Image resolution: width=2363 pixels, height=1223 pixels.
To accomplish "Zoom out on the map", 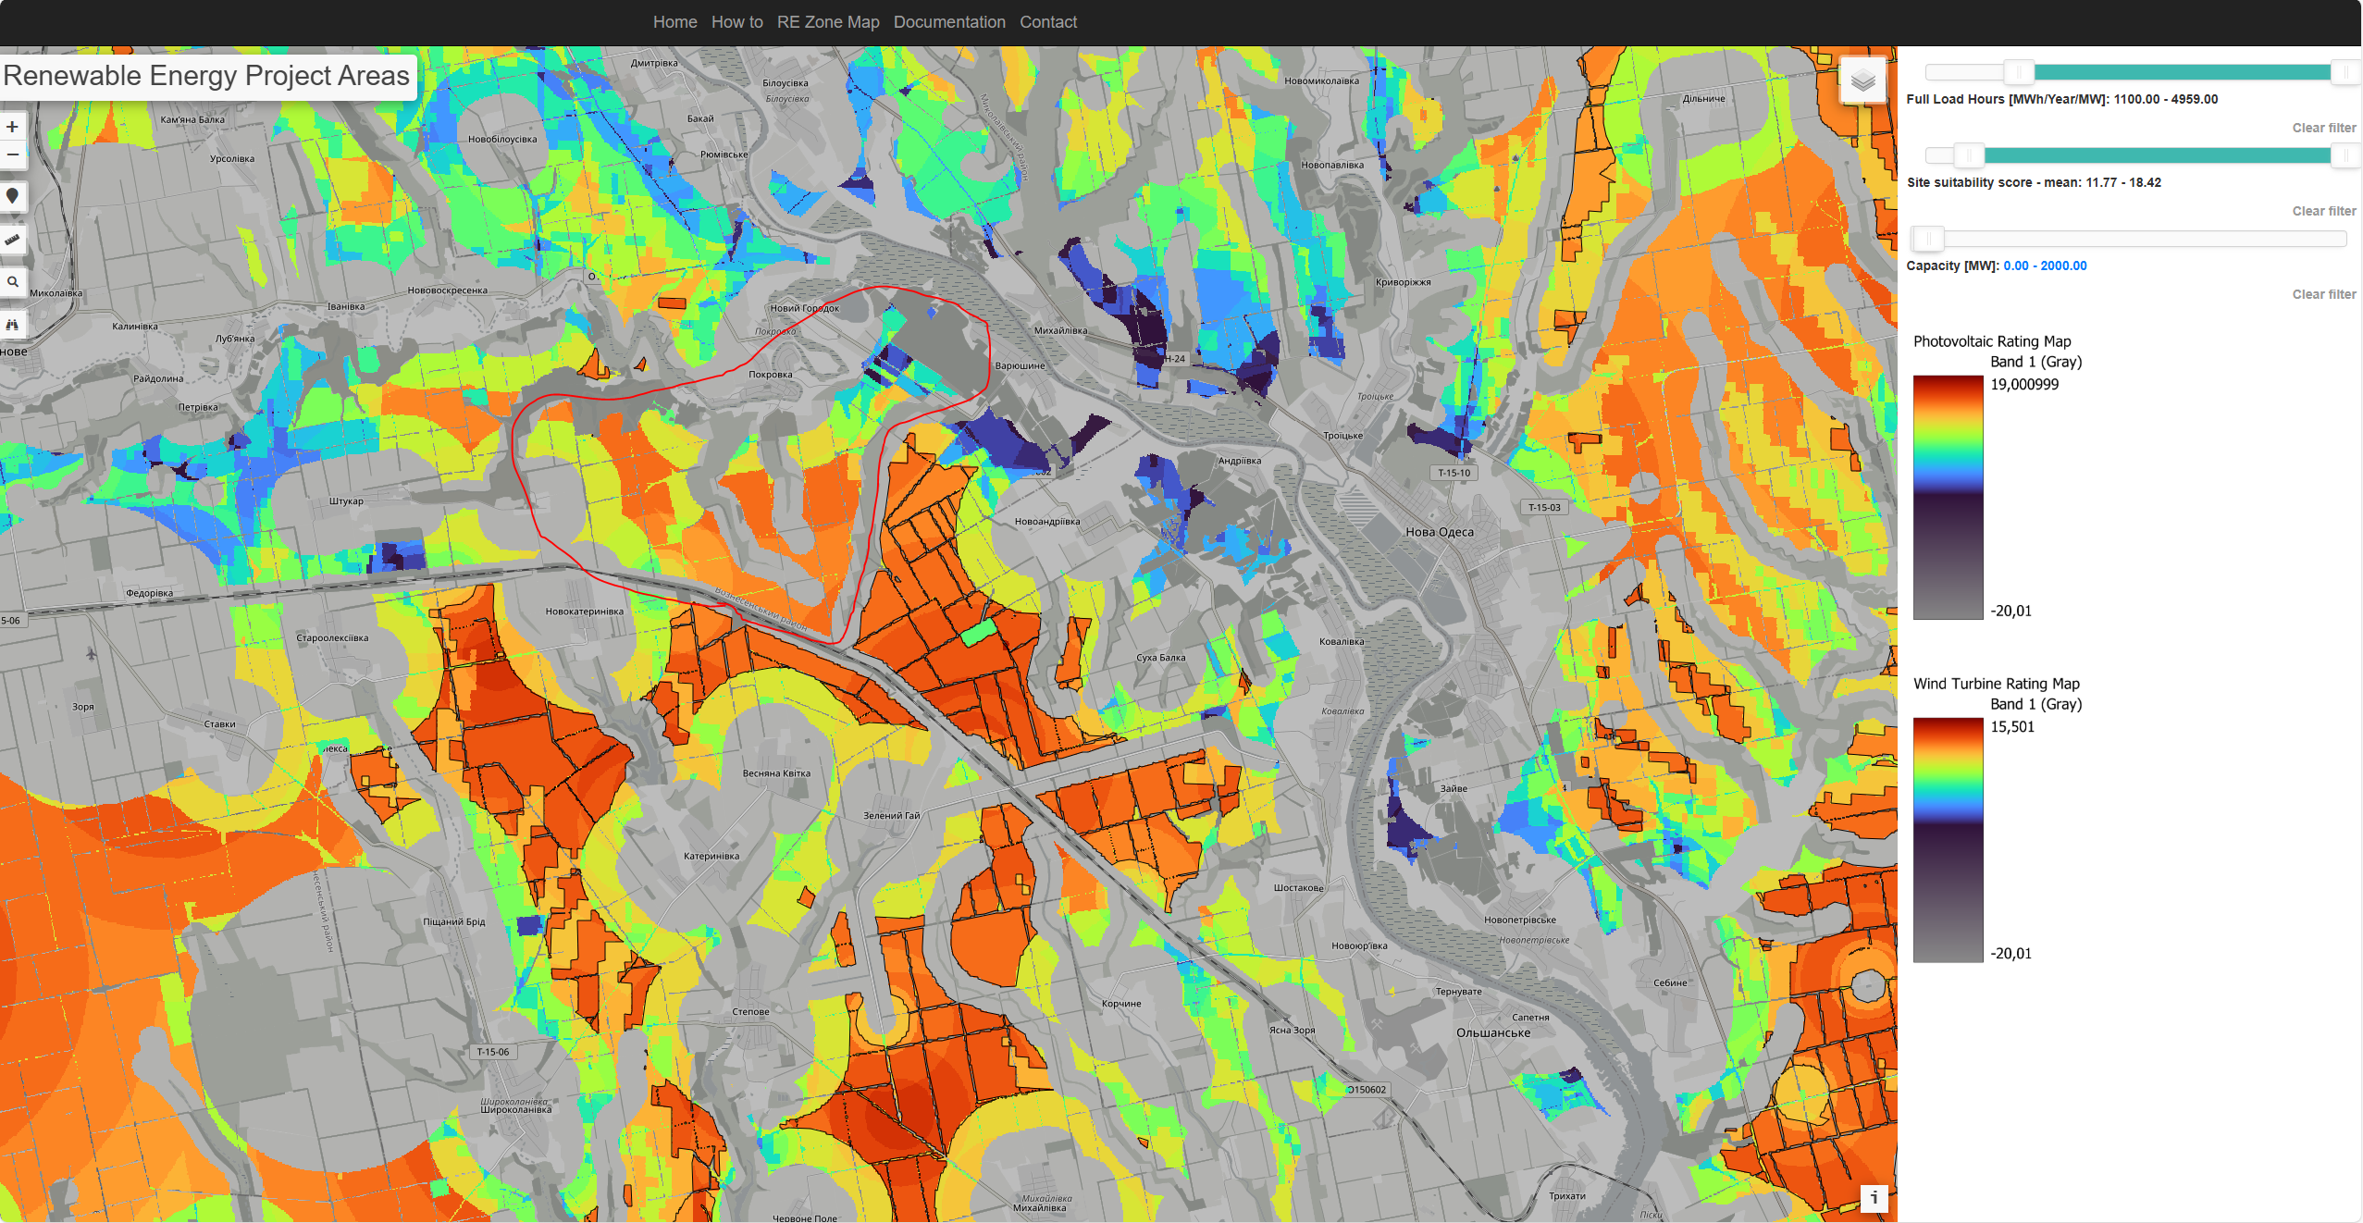I will (12, 154).
